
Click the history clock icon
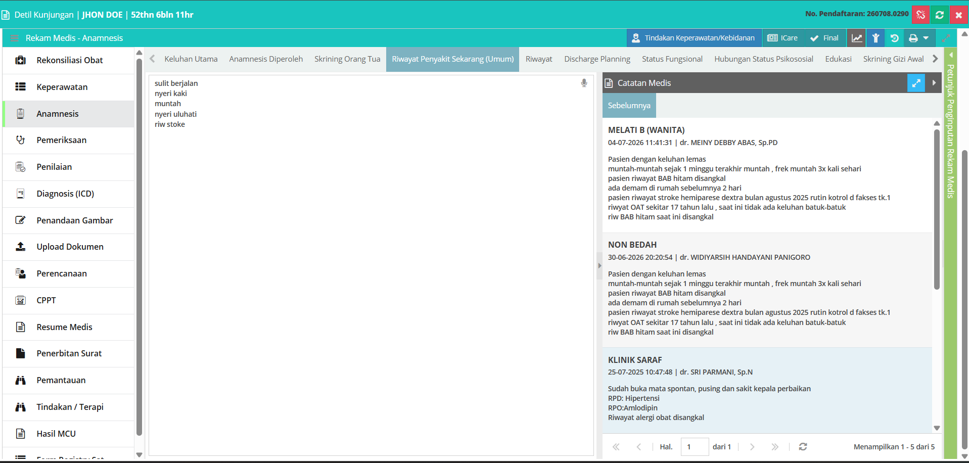pyautogui.click(x=894, y=38)
